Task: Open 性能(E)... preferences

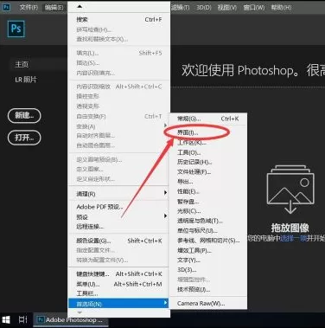Action: [x=208, y=191]
